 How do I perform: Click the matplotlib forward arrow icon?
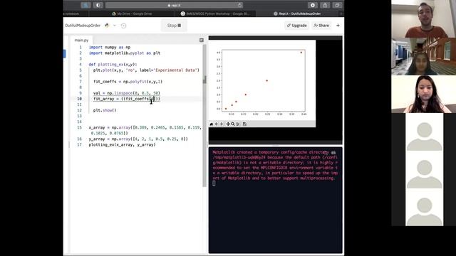[222, 124]
